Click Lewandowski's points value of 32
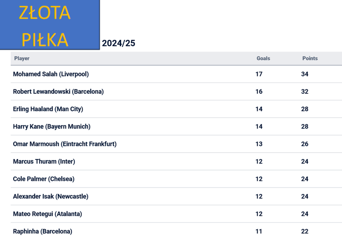This screenshot has height=238, width=342. [304, 91]
